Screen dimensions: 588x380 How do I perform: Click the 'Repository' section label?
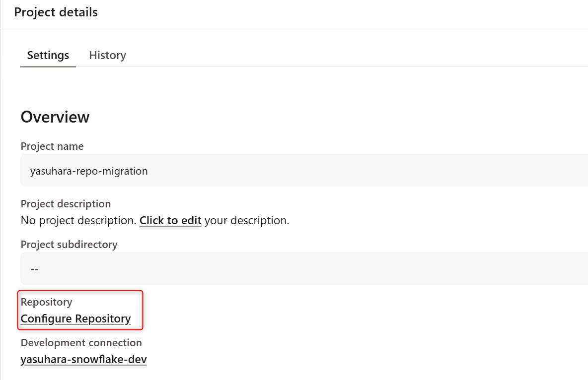point(46,302)
